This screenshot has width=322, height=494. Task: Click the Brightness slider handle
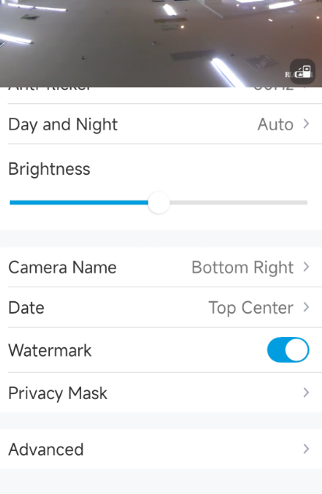159,203
